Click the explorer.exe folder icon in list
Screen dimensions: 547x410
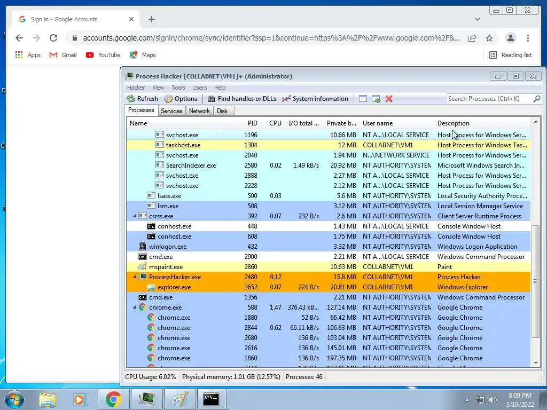coord(151,287)
